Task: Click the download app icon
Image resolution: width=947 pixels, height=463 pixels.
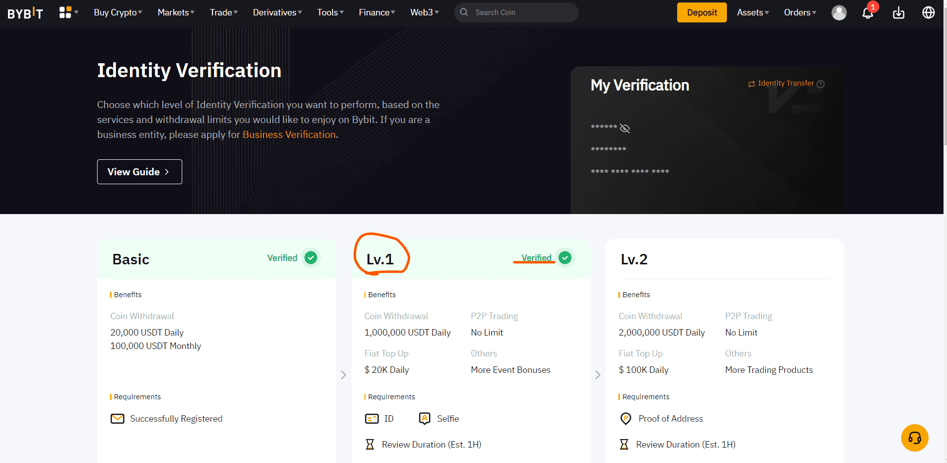Action: pyautogui.click(x=899, y=12)
